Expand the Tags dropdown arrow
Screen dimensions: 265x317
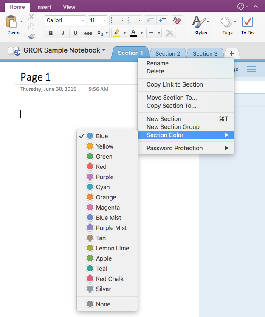[x=235, y=21]
